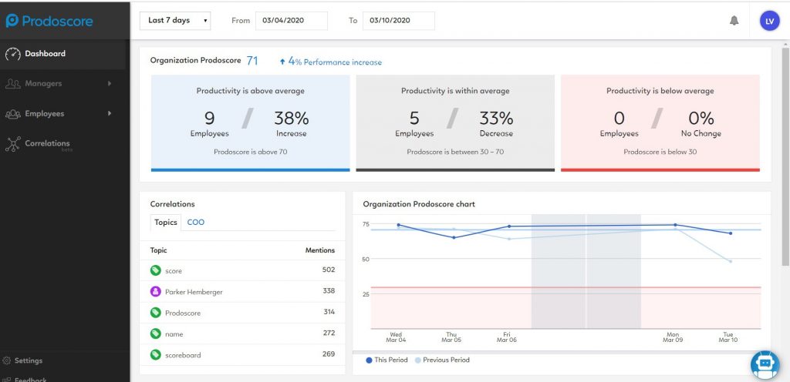Click purple person icon for Parker Hemberger

coord(156,292)
